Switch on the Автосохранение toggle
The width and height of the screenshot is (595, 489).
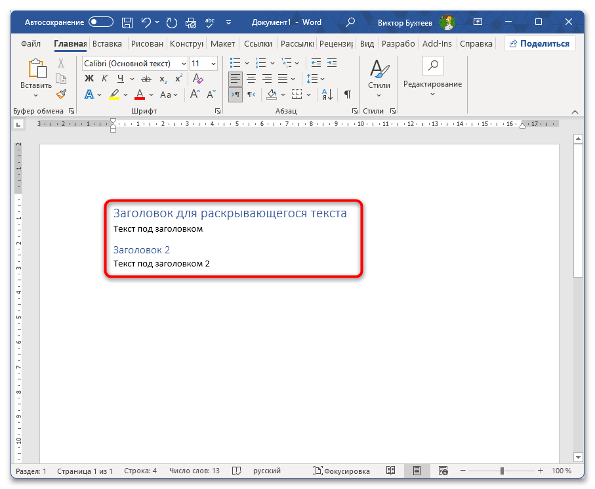click(102, 22)
